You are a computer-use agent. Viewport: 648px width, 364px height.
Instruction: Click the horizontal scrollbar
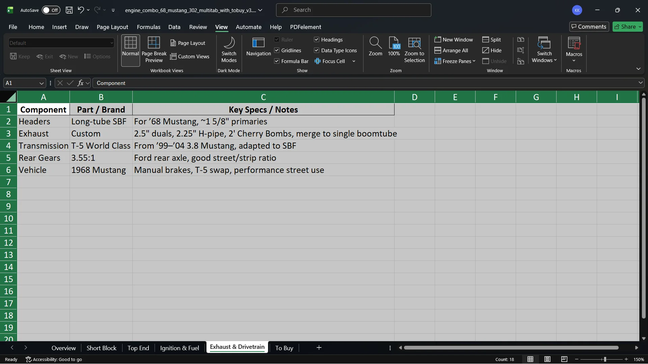[x=511, y=347]
